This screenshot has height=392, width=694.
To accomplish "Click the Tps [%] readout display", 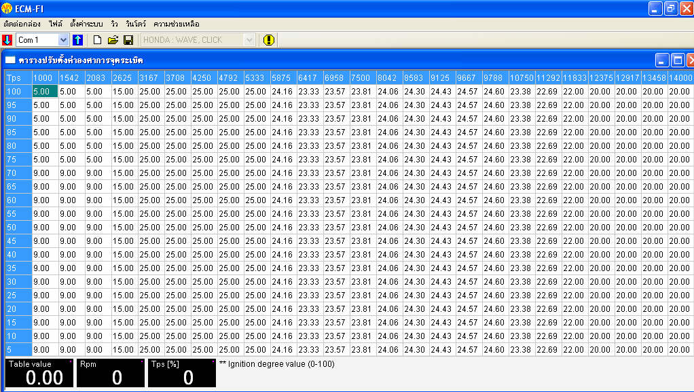I will point(182,373).
